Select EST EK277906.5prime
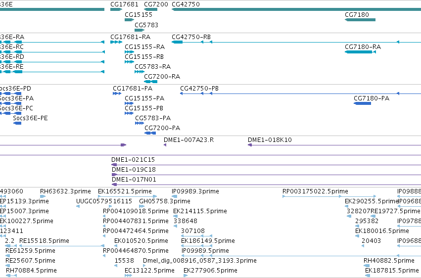421x278 pixels. (186, 276)
